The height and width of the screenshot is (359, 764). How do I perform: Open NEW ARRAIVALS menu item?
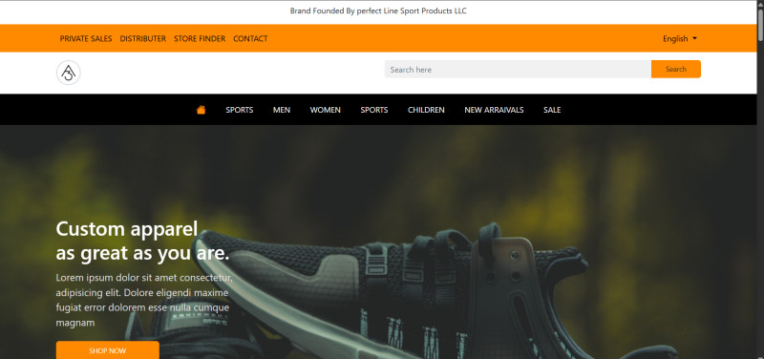coord(494,110)
